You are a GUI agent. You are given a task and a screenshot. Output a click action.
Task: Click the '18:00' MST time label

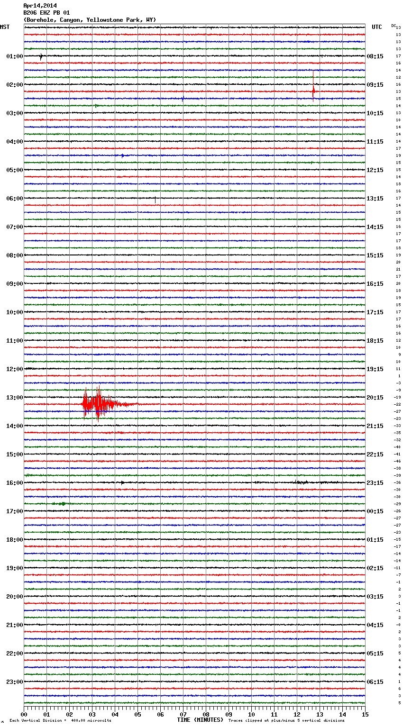pyautogui.click(x=15, y=540)
